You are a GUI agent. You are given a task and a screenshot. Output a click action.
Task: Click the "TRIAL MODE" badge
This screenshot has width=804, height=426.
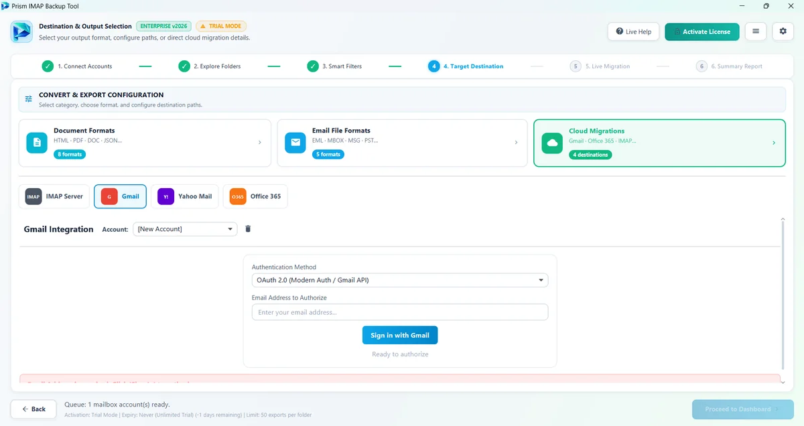point(221,26)
